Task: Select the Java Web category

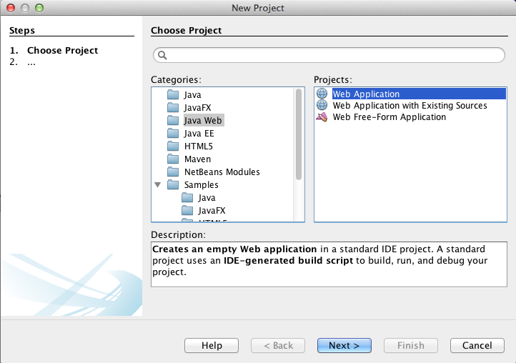Action: tap(203, 121)
